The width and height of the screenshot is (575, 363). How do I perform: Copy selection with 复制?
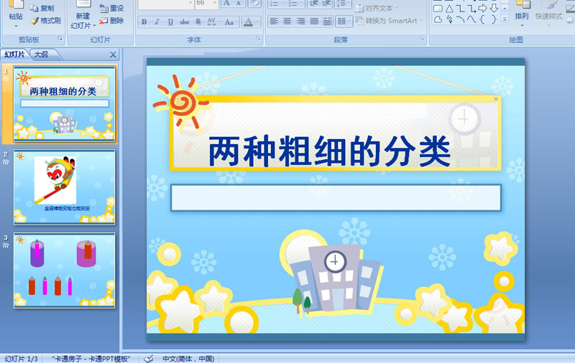42,8
